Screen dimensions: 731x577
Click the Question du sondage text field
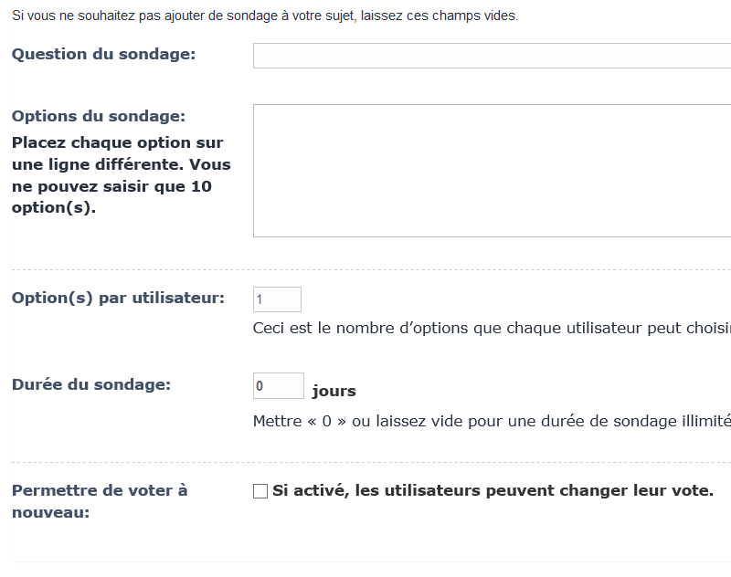(492, 56)
